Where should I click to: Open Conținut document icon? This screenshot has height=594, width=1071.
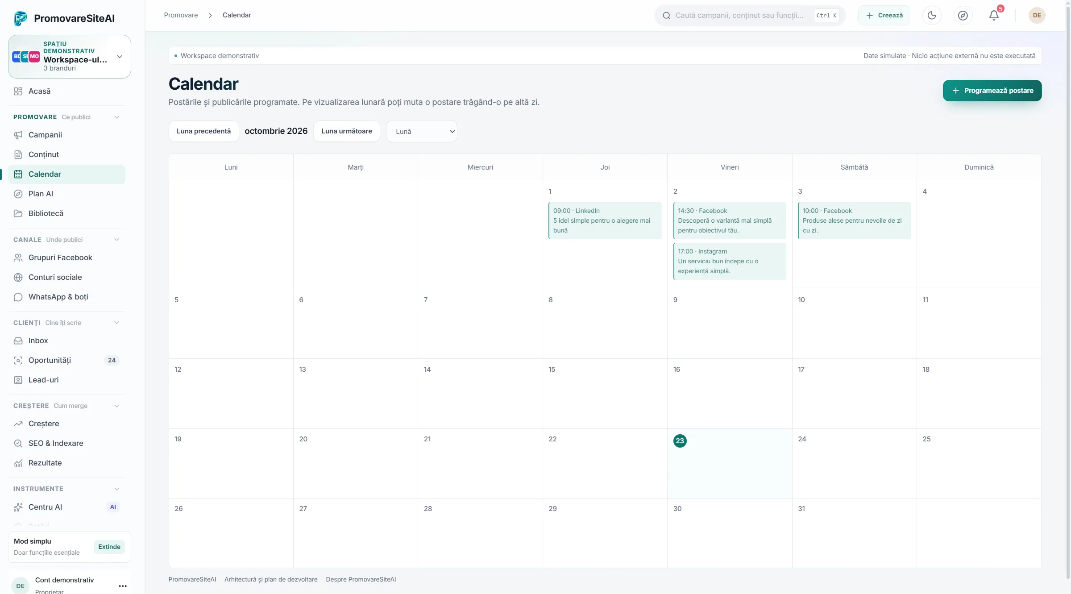tap(18, 154)
